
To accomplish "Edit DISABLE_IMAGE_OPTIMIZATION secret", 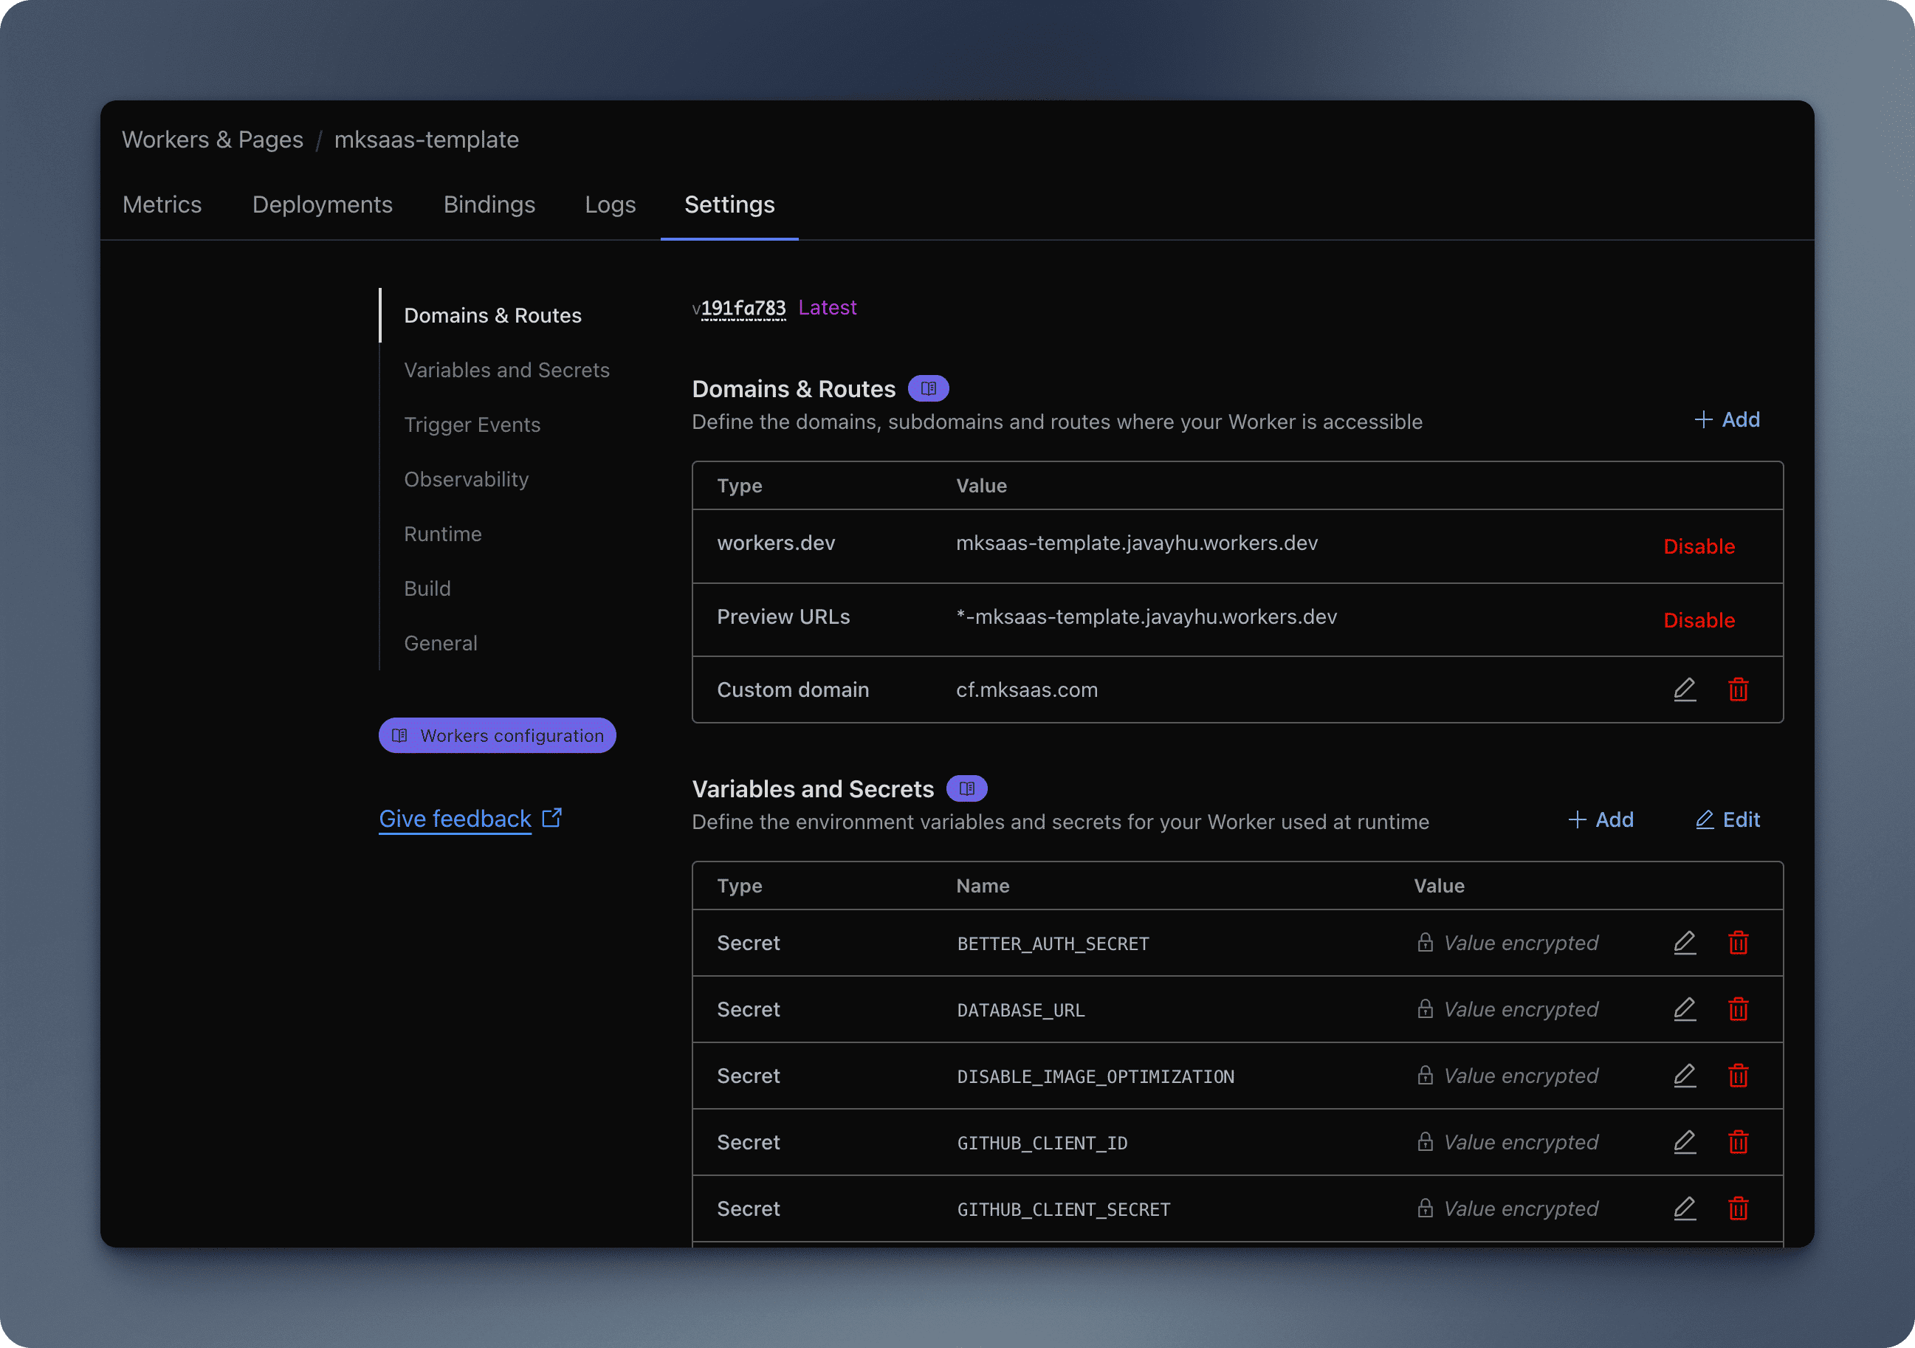I will tap(1684, 1076).
